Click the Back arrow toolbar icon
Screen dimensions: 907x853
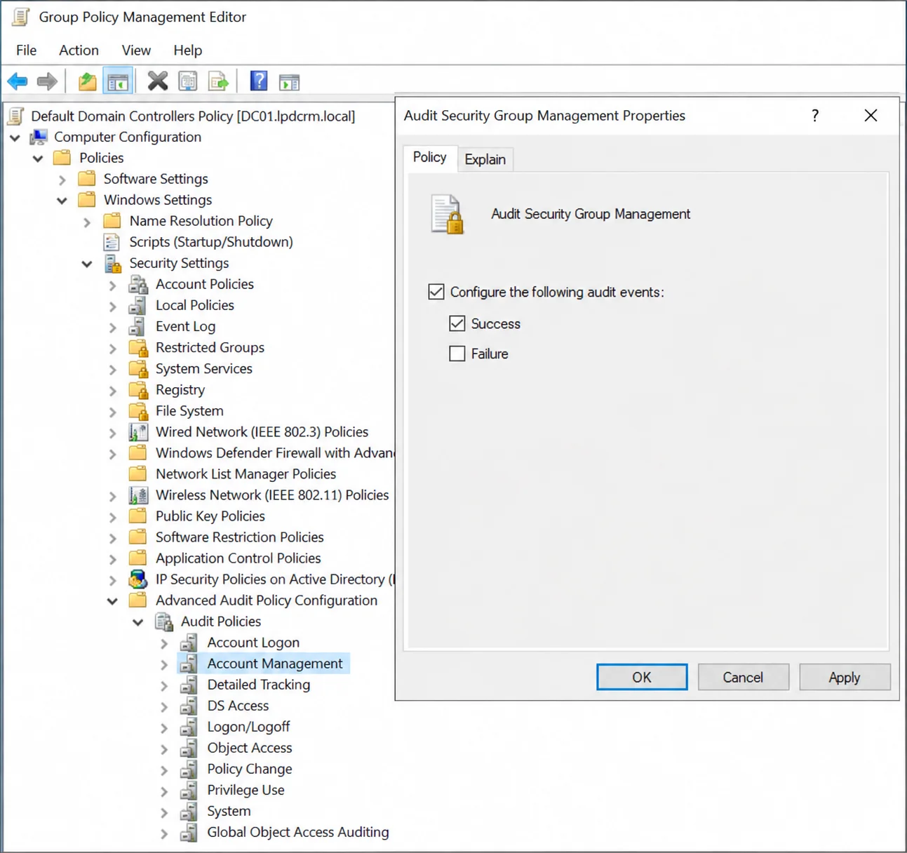click(18, 82)
